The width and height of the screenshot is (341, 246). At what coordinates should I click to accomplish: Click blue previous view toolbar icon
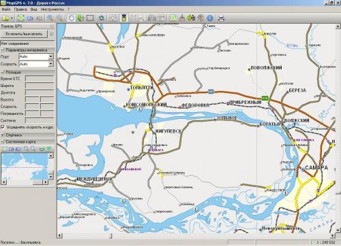[x=30, y=18]
